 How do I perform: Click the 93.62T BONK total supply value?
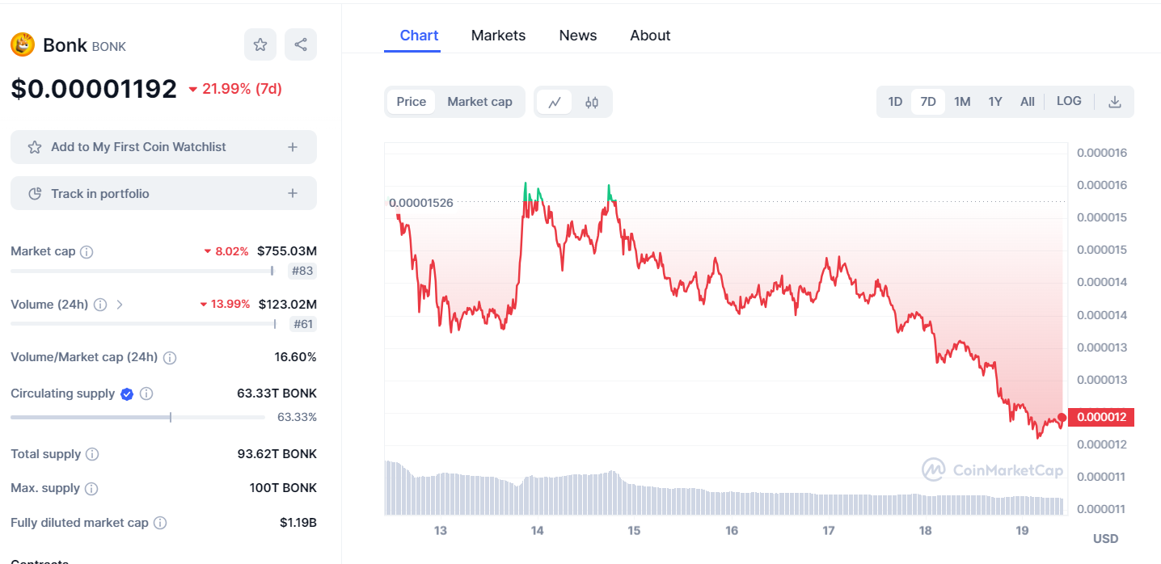click(277, 454)
